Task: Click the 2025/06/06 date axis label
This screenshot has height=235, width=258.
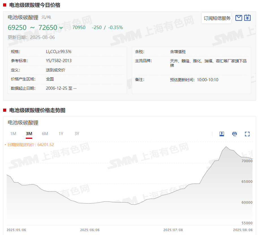Action: point(90,230)
